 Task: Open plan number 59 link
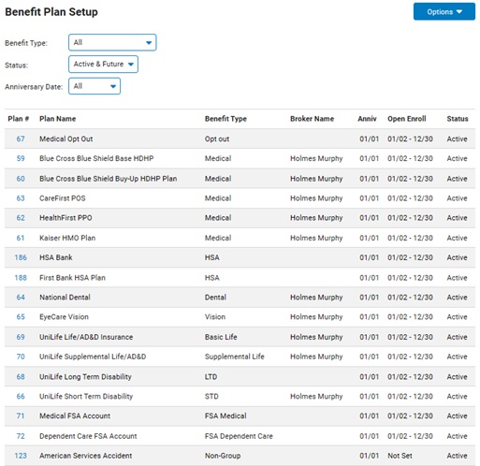[x=21, y=158]
